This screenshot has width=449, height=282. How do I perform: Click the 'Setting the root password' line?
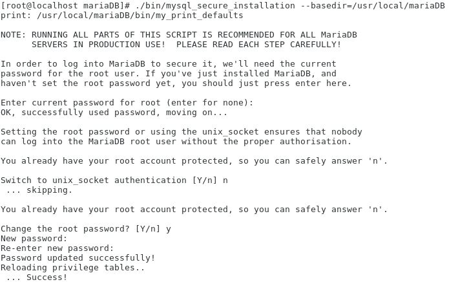[x=182, y=132]
